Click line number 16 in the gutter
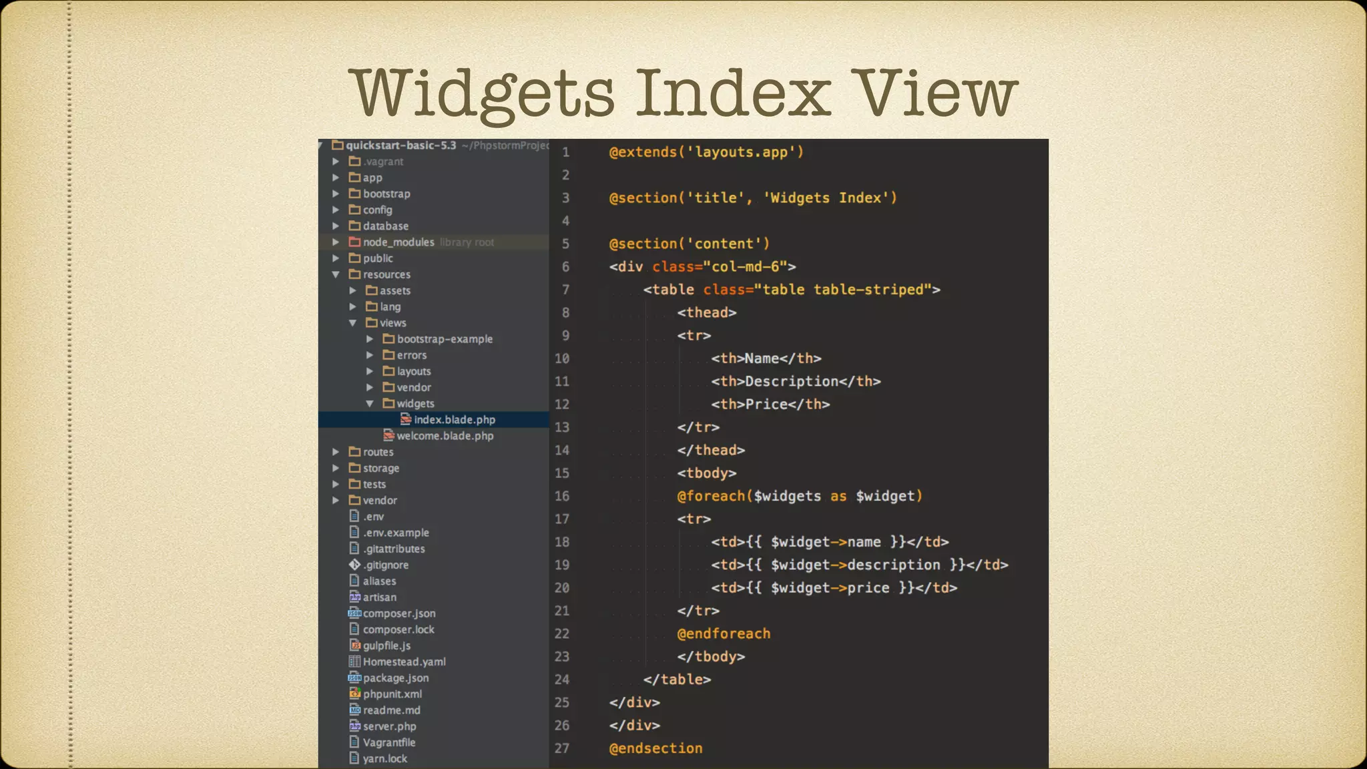The width and height of the screenshot is (1367, 769). pyautogui.click(x=562, y=496)
